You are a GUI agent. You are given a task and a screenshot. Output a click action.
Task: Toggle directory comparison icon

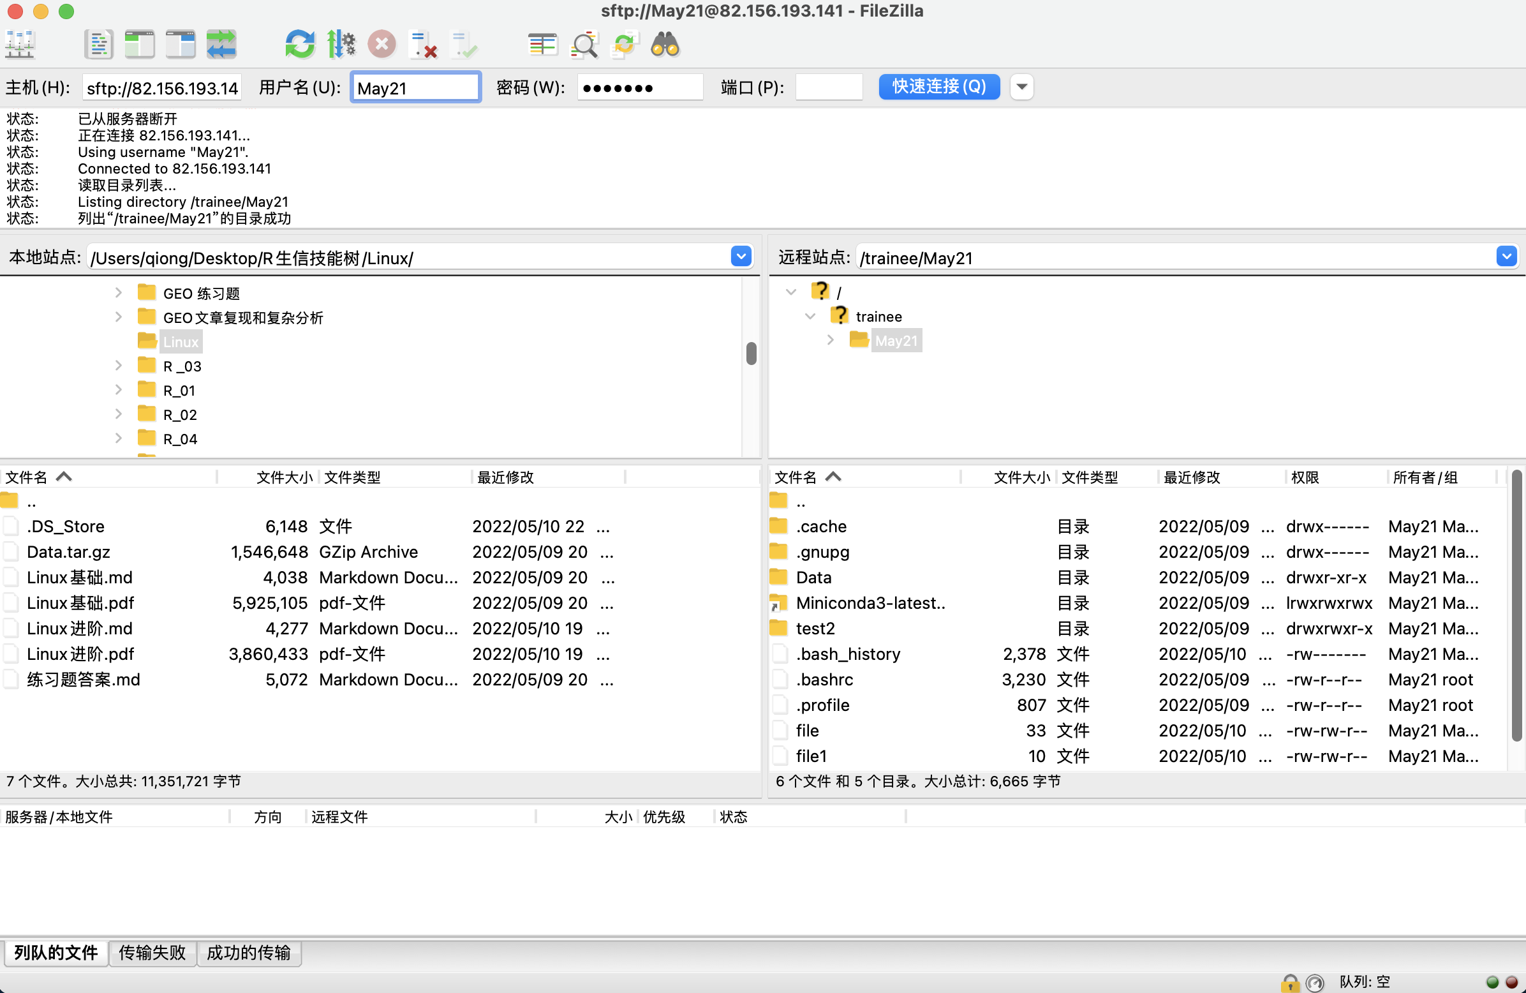click(584, 45)
